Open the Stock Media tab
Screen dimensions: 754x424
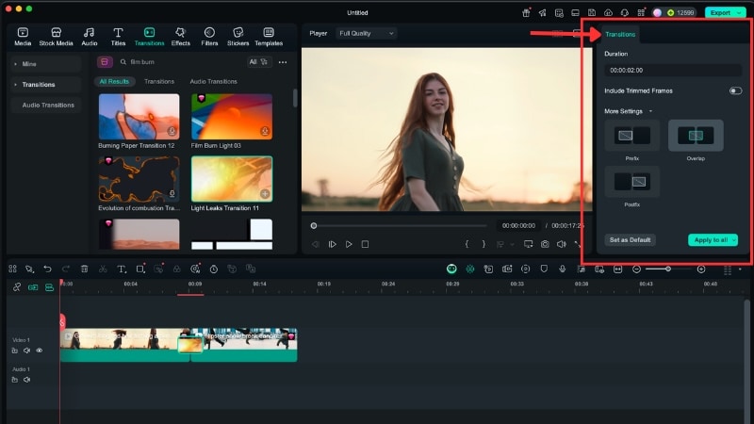pyautogui.click(x=56, y=37)
